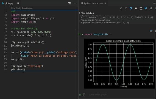Image resolution: width=156 pixels, height=99 pixels.
Task: Click the sine wave plot output
Action: [x=119, y=64]
